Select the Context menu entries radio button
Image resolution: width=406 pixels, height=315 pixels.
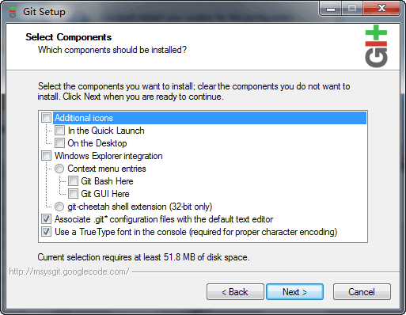(x=59, y=169)
